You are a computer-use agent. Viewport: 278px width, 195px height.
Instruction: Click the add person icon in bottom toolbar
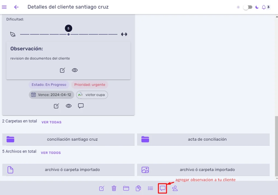[175, 189]
